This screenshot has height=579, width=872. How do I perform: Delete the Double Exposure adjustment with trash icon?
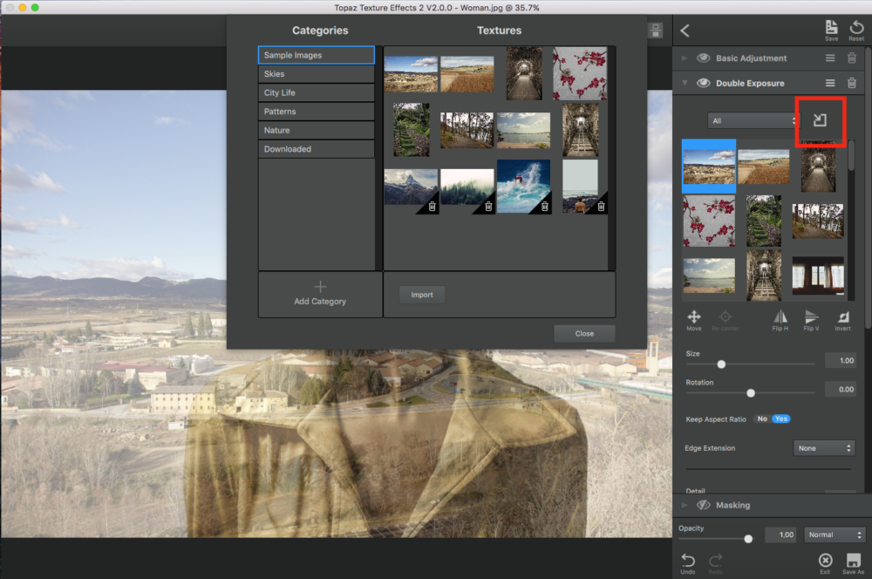(851, 83)
